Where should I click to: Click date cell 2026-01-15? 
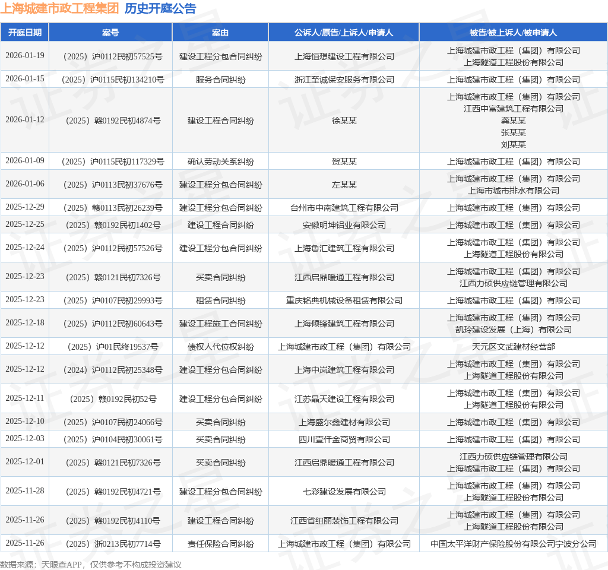click(x=25, y=79)
